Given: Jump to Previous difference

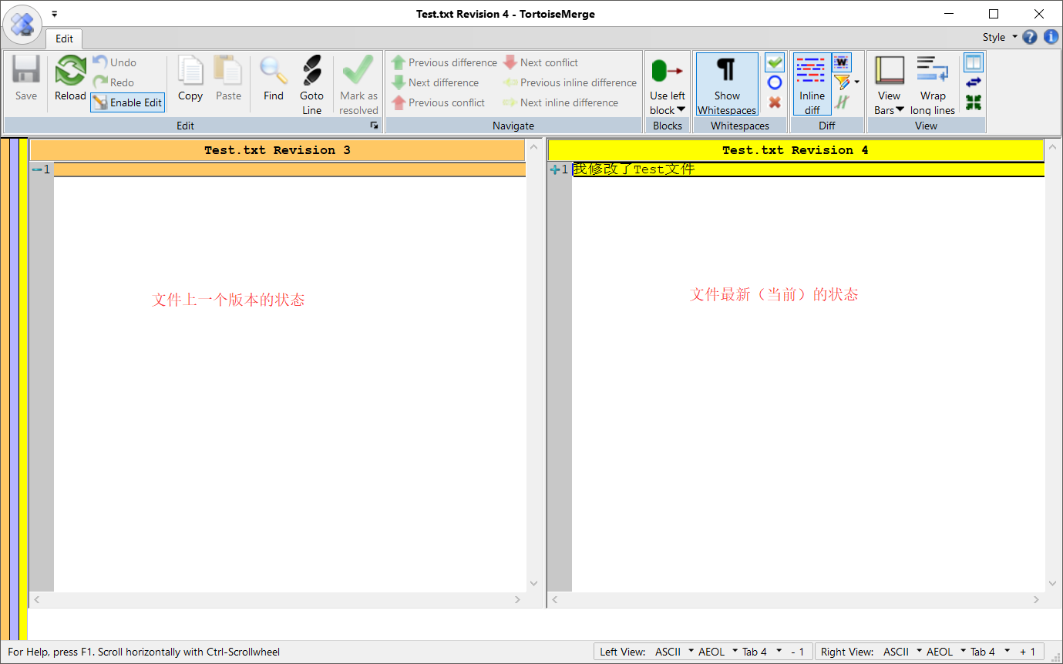Looking at the screenshot, I should [x=444, y=62].
